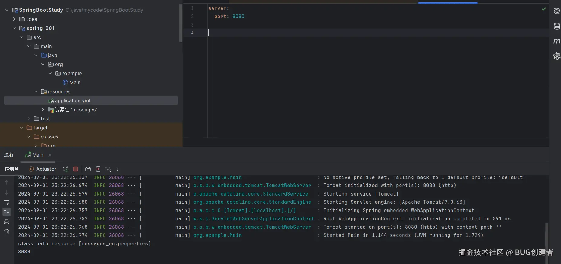Click the project tree vertical scrollbar
This screenshot has width=561, height=264.
[x=180, y=23]
